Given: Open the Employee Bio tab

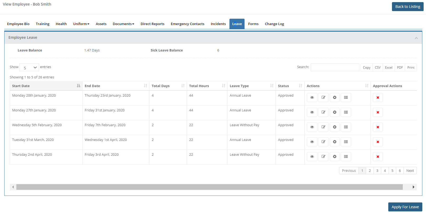Looking at the screenshot, I should click(x=18, y=24).
